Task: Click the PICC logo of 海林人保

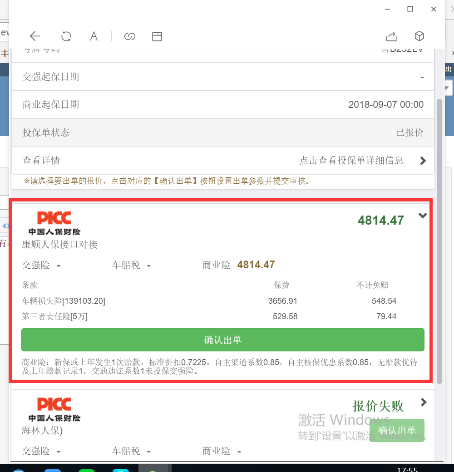Action: pos(54,409)
